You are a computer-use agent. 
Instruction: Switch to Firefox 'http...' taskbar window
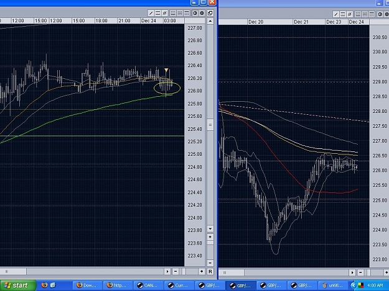point(118,285)
